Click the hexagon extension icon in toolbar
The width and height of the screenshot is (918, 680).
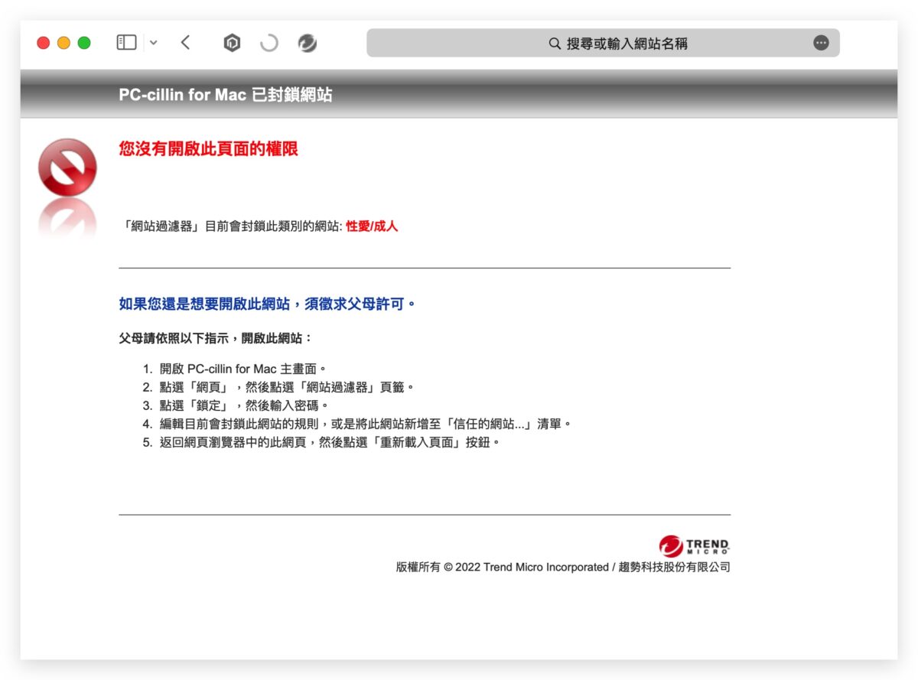coord(232,44)
